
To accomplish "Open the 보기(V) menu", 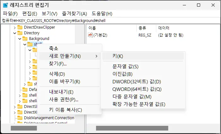I will tap(50, 14).
